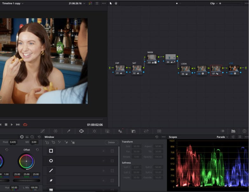Screen dimensions: 249x192
Task: Skip to the next clip
Action: (18, 125)
